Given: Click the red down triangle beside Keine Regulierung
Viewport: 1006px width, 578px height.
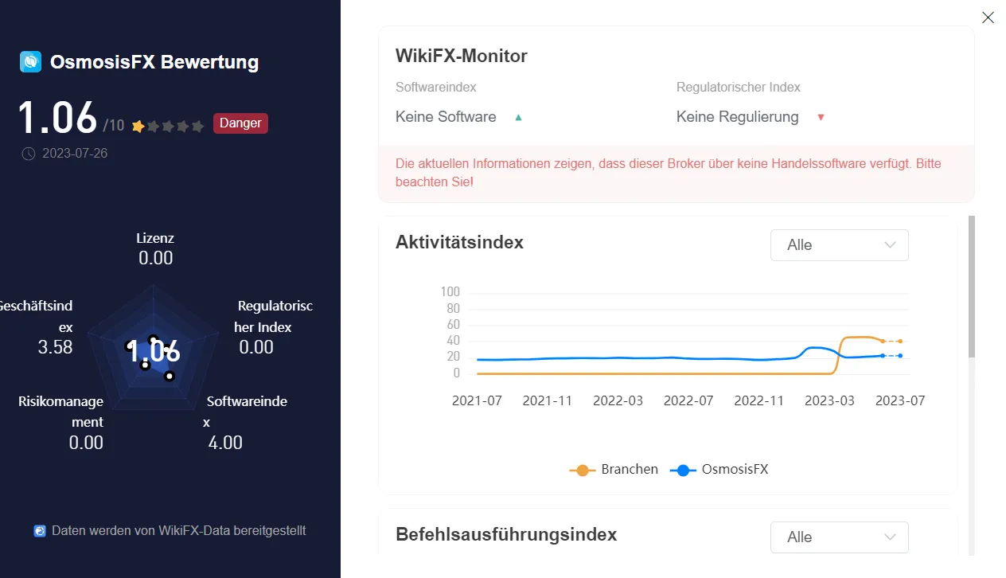Looking at the screenshot, I should (821, 117).
